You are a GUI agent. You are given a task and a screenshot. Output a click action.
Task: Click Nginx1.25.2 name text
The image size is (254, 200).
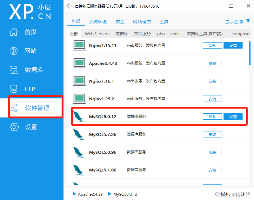[102, 99]
